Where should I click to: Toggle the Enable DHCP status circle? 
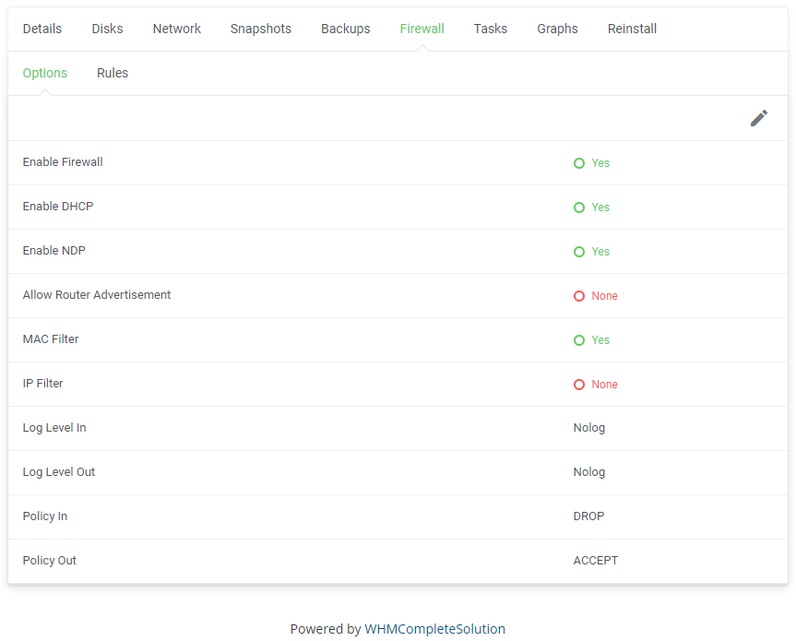click(579, 207)
